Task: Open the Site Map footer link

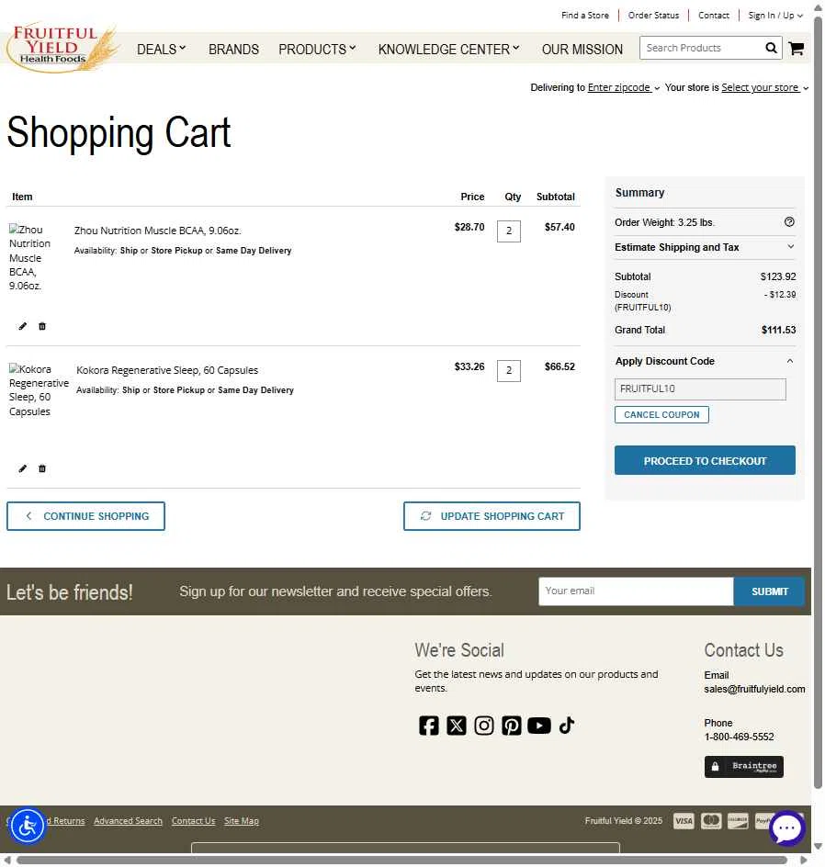Action: [x=241, y=821]
